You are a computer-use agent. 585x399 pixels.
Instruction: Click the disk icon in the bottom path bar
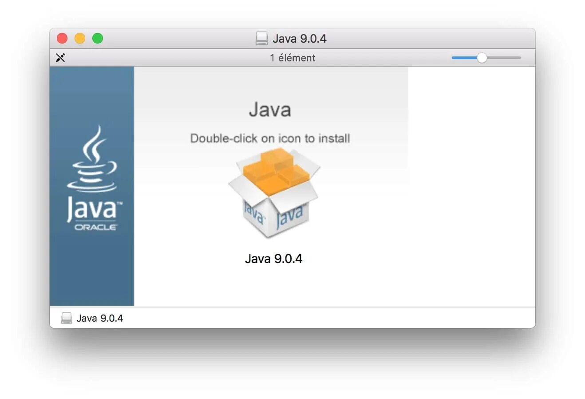tap(67, 318)
